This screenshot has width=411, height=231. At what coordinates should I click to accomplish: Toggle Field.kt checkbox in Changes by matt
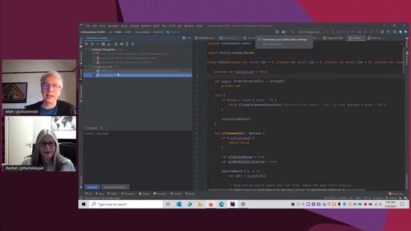pyautogui.click(x=94, y=71)
